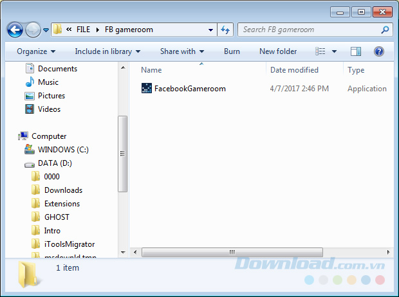Click the Videos filmstrip icon

(x=30, y=109)
